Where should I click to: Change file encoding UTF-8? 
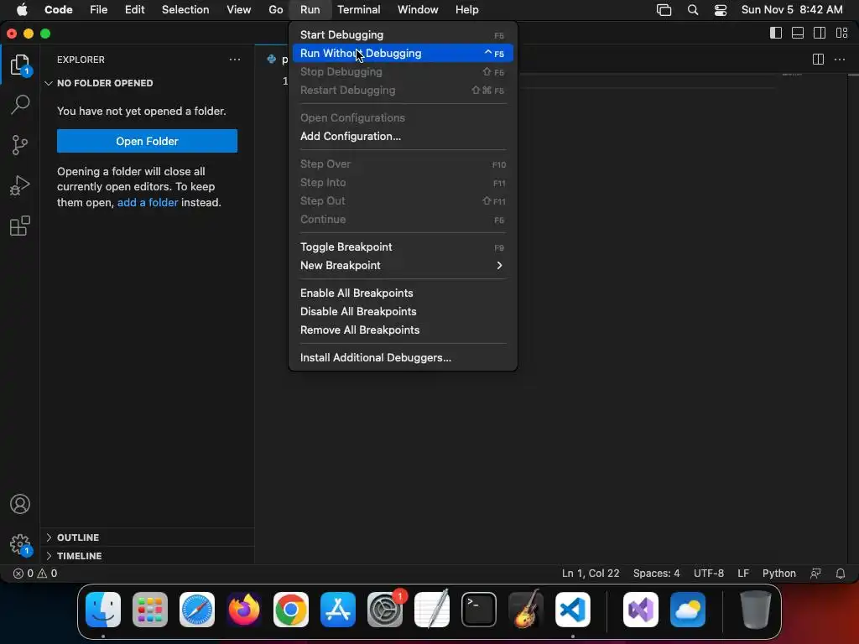coord(708,574)
